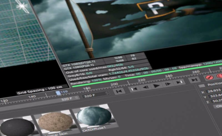Click the 78 temperature value
Screen dimensions: 222x136
133,56
